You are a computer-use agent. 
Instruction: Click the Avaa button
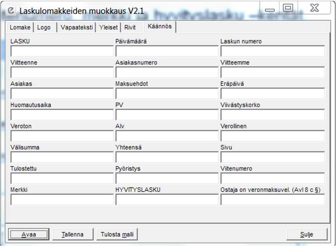[x=29, y=234]
